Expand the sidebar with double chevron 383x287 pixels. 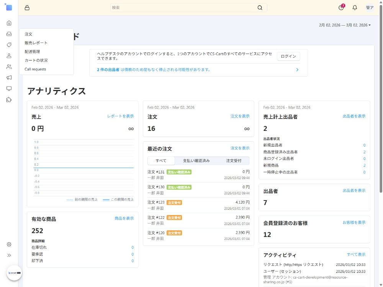coord(9,255)
